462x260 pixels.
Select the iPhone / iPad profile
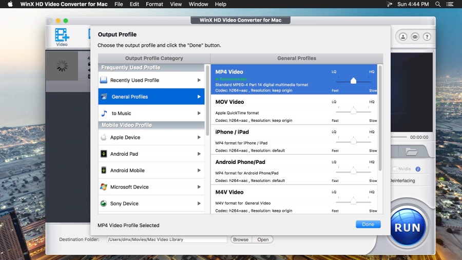294,140
